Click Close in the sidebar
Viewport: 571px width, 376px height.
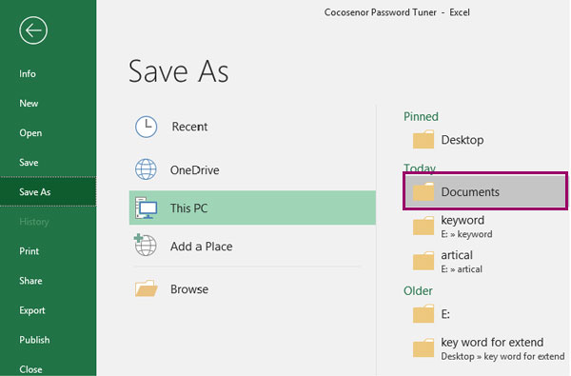[30, 369]
